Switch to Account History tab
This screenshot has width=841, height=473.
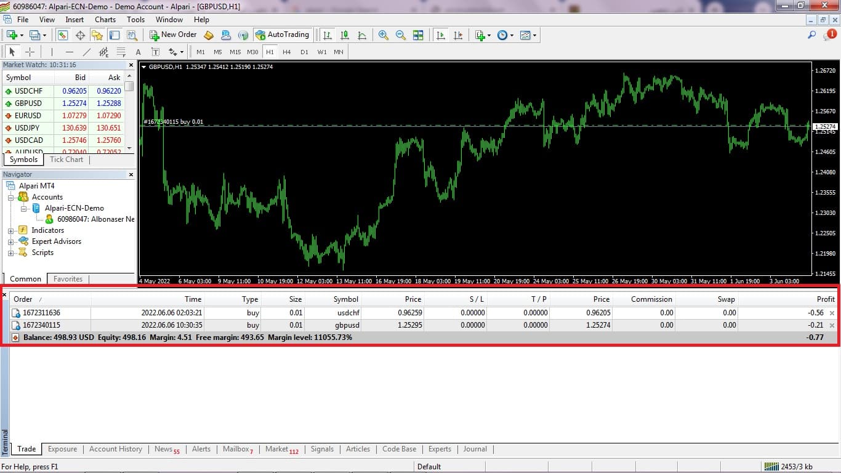pyautogui.click(x=116, y=449)
